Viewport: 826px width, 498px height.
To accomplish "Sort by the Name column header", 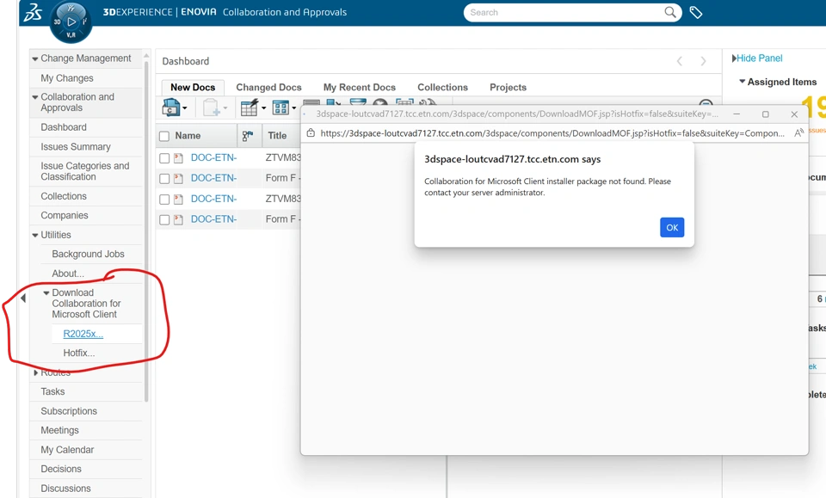I will [x=188, y=136].
